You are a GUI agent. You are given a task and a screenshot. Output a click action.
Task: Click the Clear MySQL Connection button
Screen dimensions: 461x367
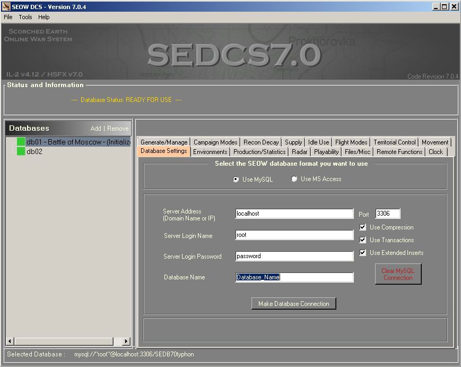398,274
